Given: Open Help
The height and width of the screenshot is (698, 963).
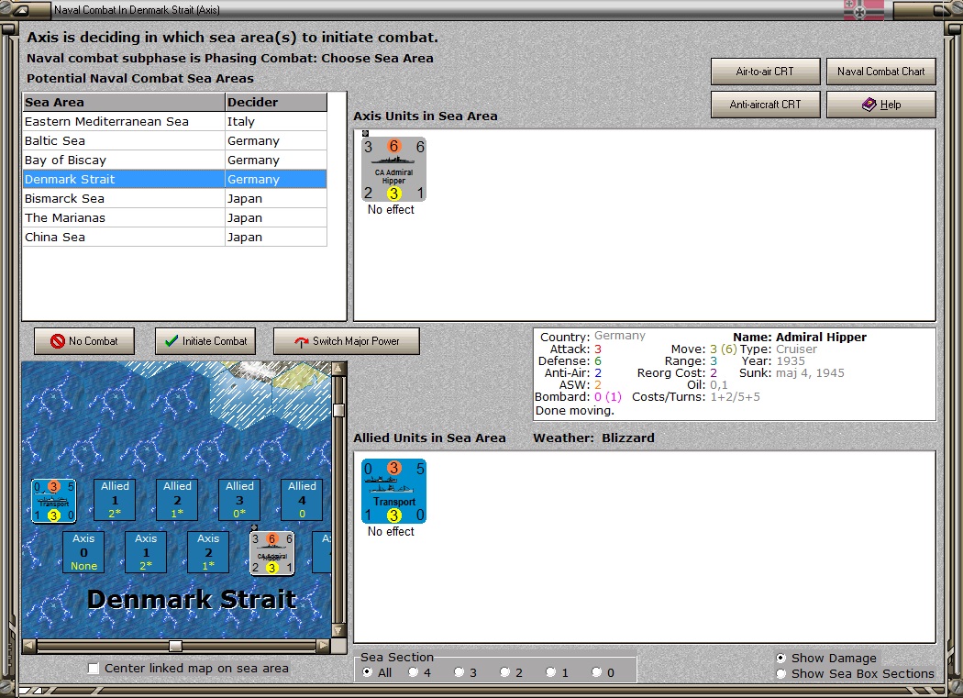Looking at the screenshot, I should (x=881, y=105).
